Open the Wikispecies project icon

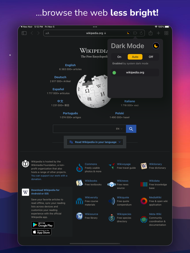[x=112, y=218]
